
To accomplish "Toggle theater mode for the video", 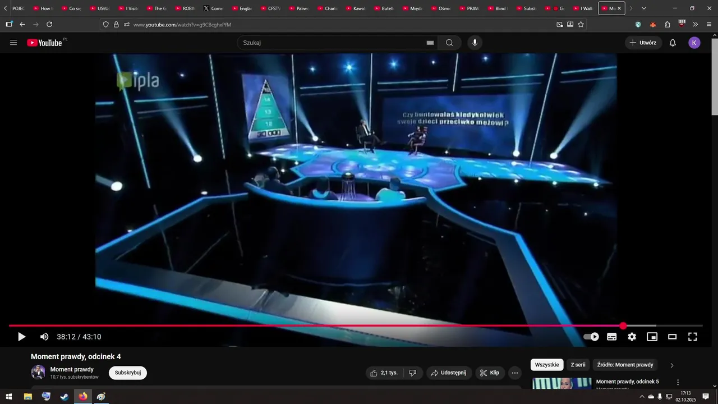I will 672,337.
